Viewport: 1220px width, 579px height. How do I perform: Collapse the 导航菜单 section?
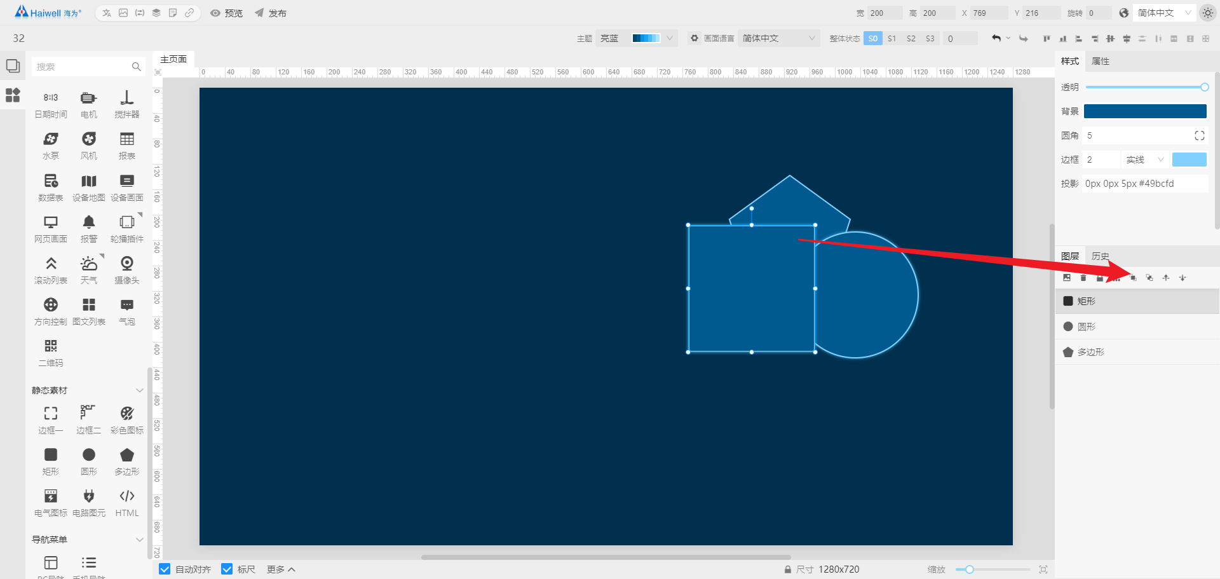tap(140, 540)
